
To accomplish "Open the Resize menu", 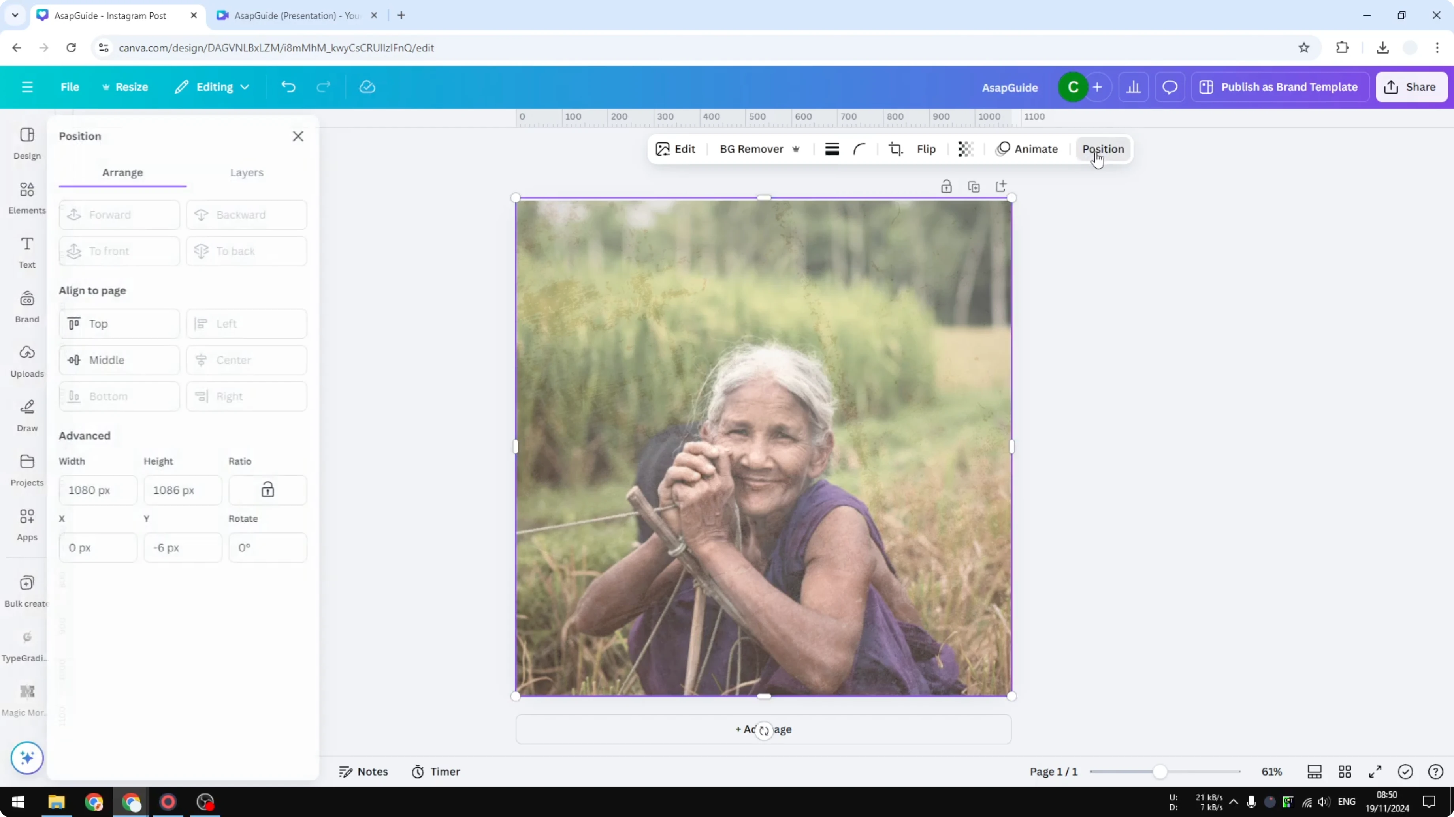I will click(x=125, y=87).
